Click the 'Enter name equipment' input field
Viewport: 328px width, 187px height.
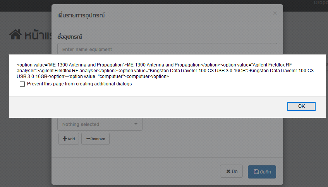[167, 49]
